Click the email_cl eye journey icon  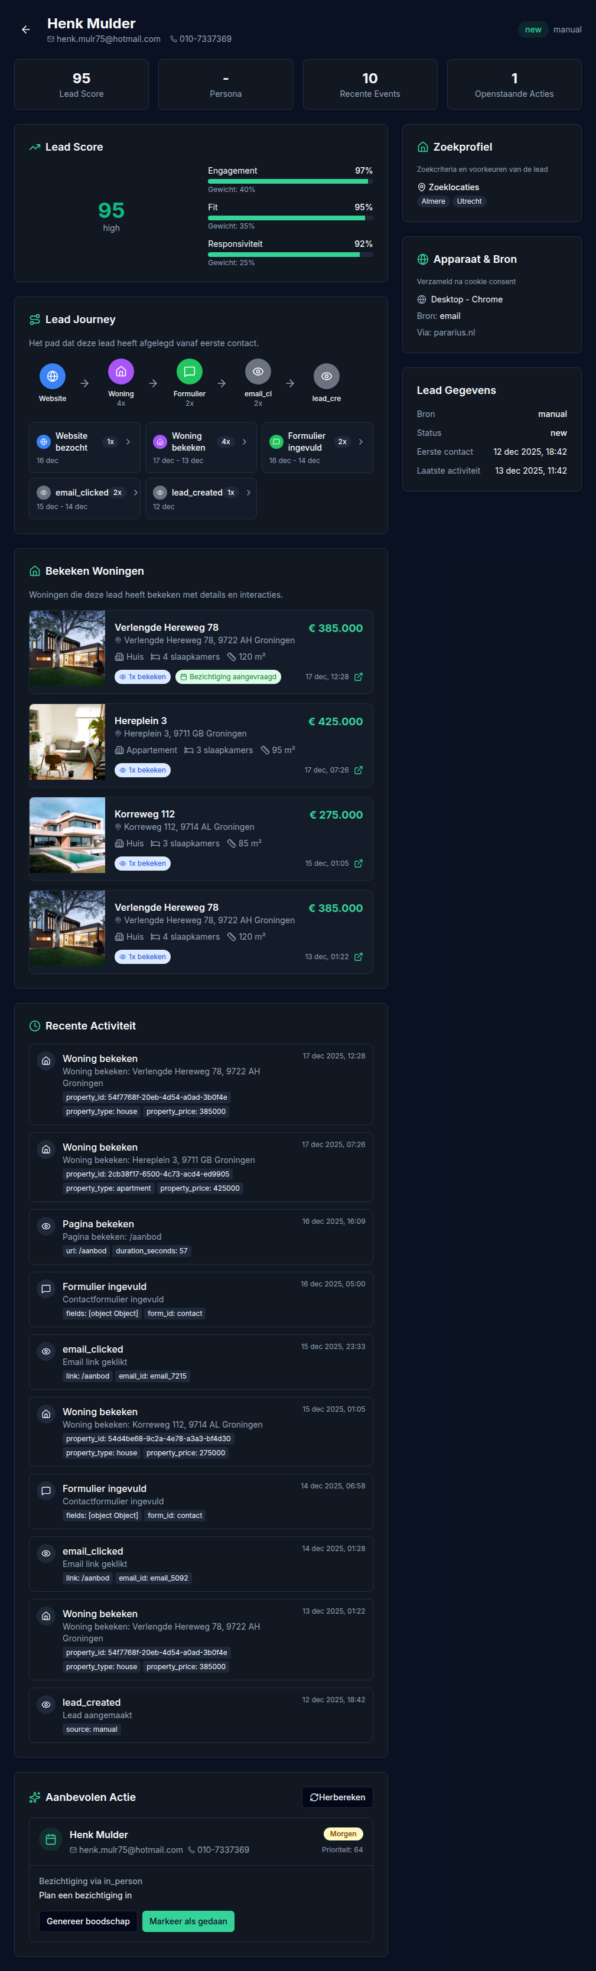(258, 372)
